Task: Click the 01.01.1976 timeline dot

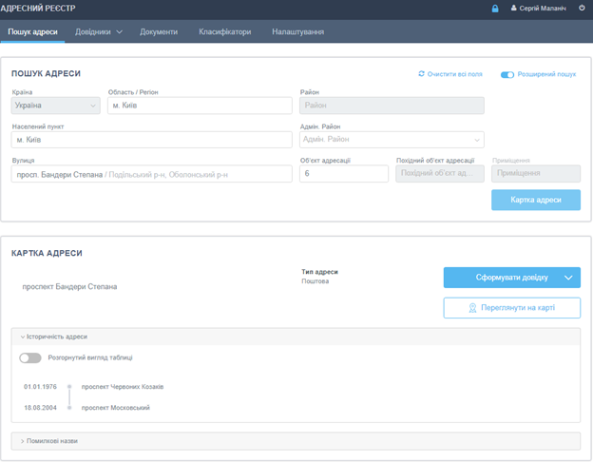Action: 69,387
